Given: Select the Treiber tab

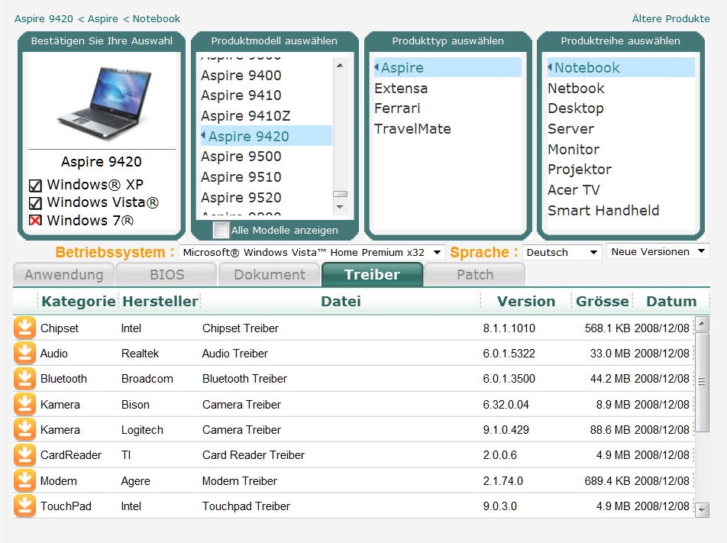Looking at the screenshot, I should tap(373, 274).
